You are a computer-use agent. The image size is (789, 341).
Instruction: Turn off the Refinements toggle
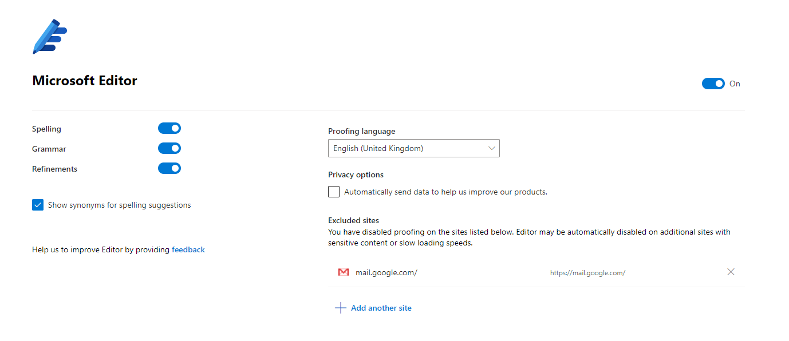[x=169, y=169]
